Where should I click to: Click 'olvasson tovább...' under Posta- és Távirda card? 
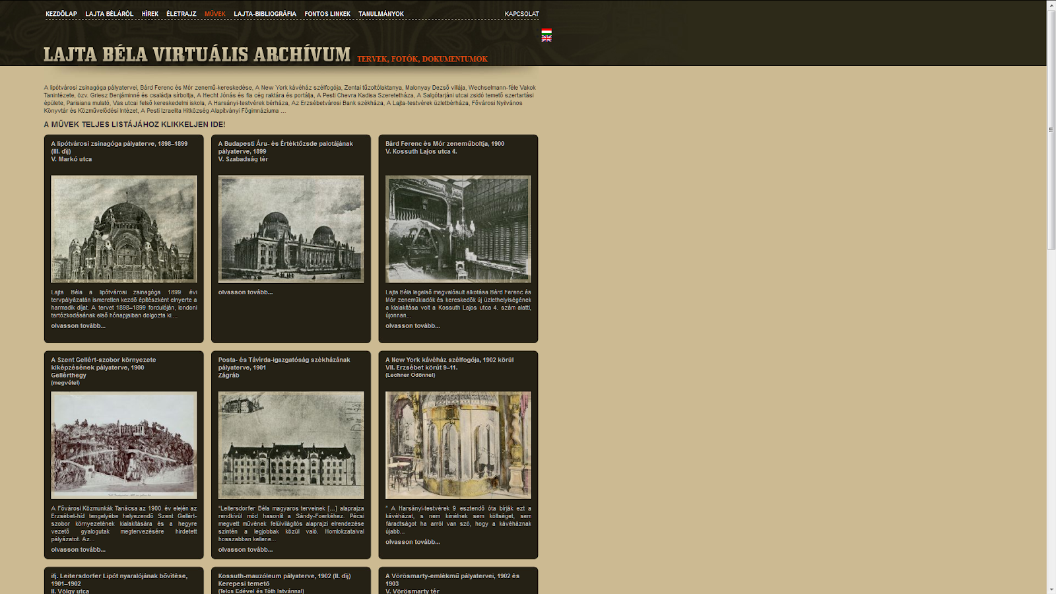click(246, 549)
